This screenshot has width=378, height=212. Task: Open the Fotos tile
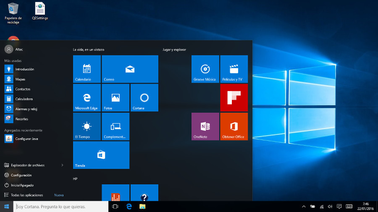point(115,98)
